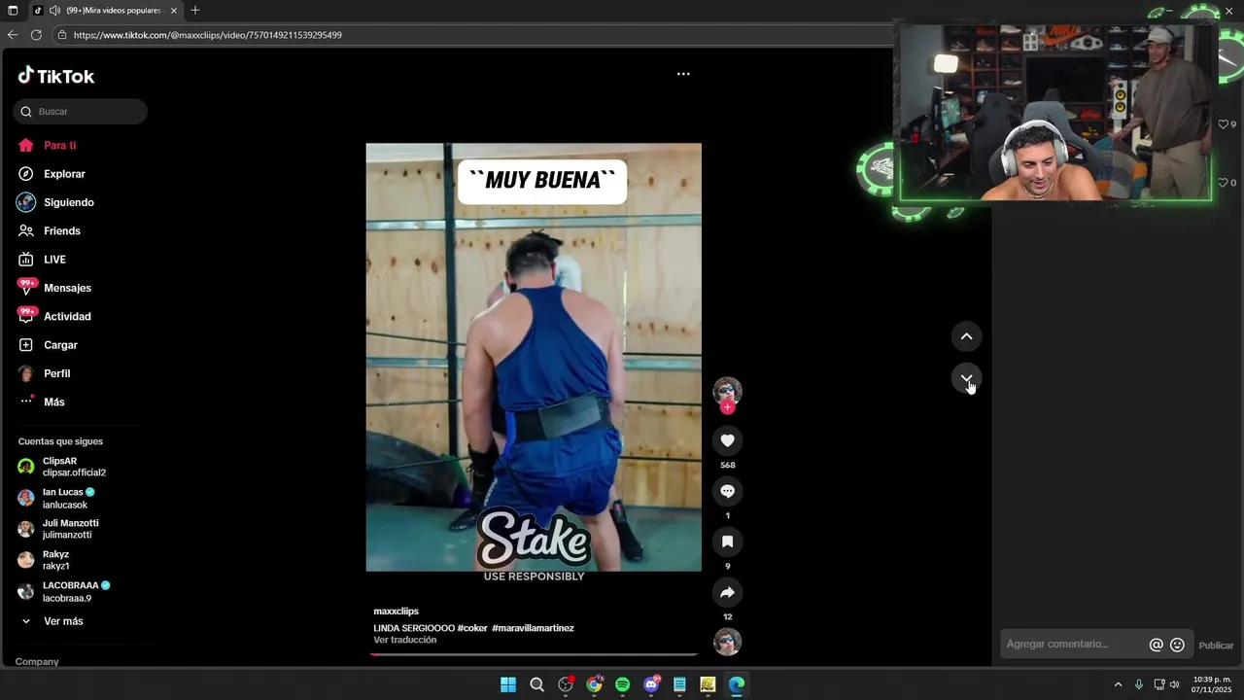Open the volume tray icon
This screenshot has height=700, width=1244.
click(x=1174, y=684)
